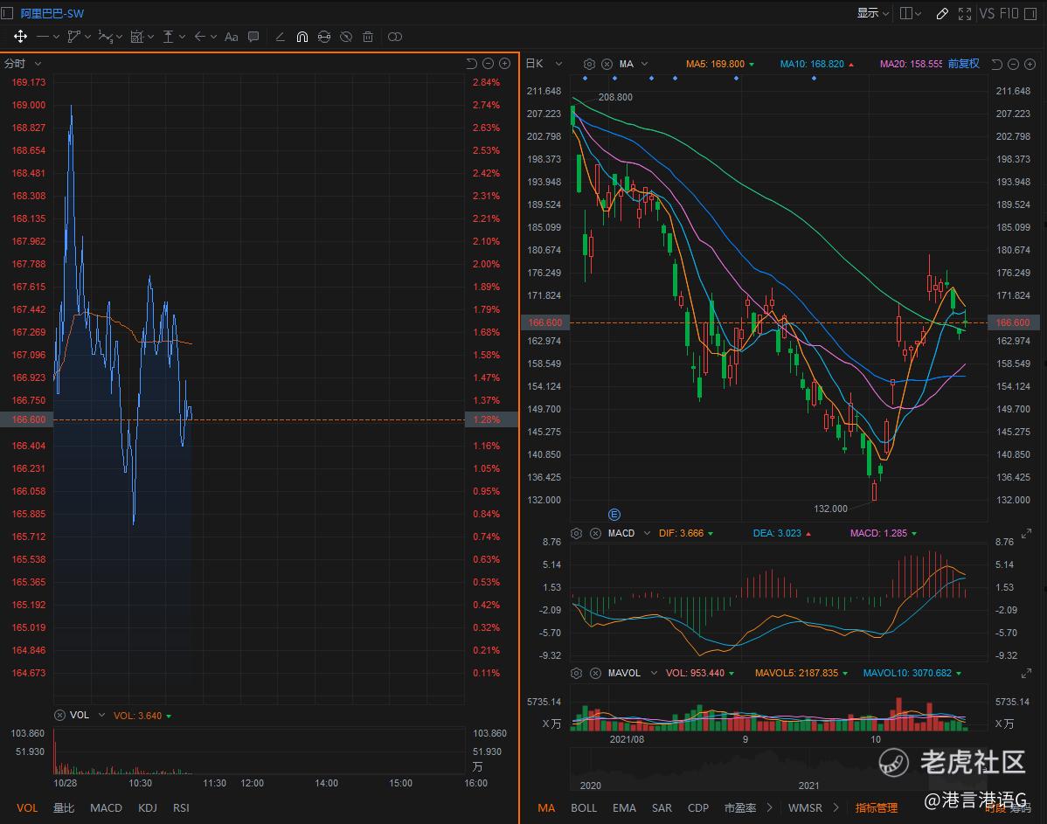Screen dimensions: 1047x824
Task: Toggle drawing sync across charts
Action: pyautogui.click(x=324, y=37)
